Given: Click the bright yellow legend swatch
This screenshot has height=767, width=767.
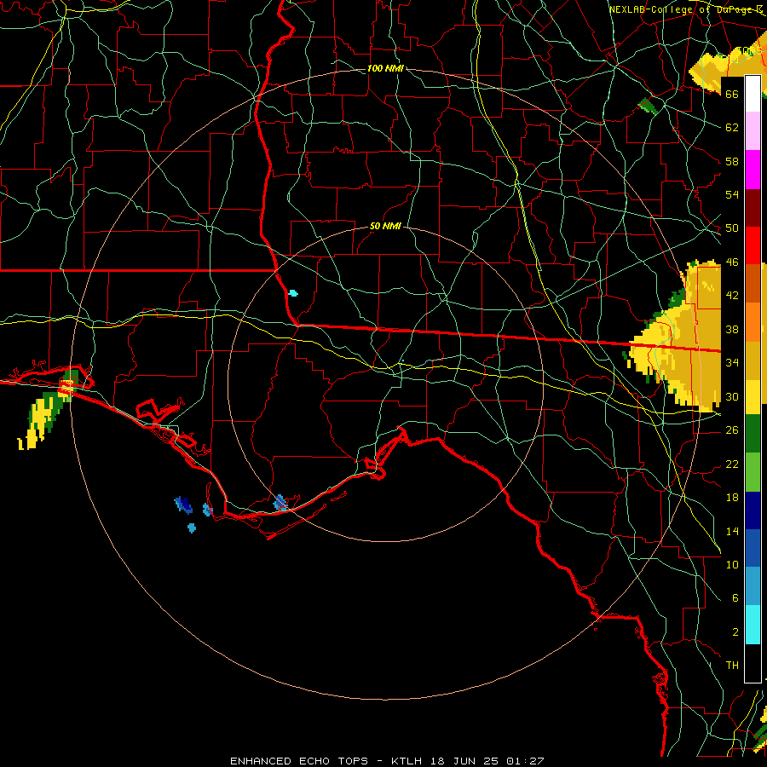Looking at the screenshot, I should (753, 396).
